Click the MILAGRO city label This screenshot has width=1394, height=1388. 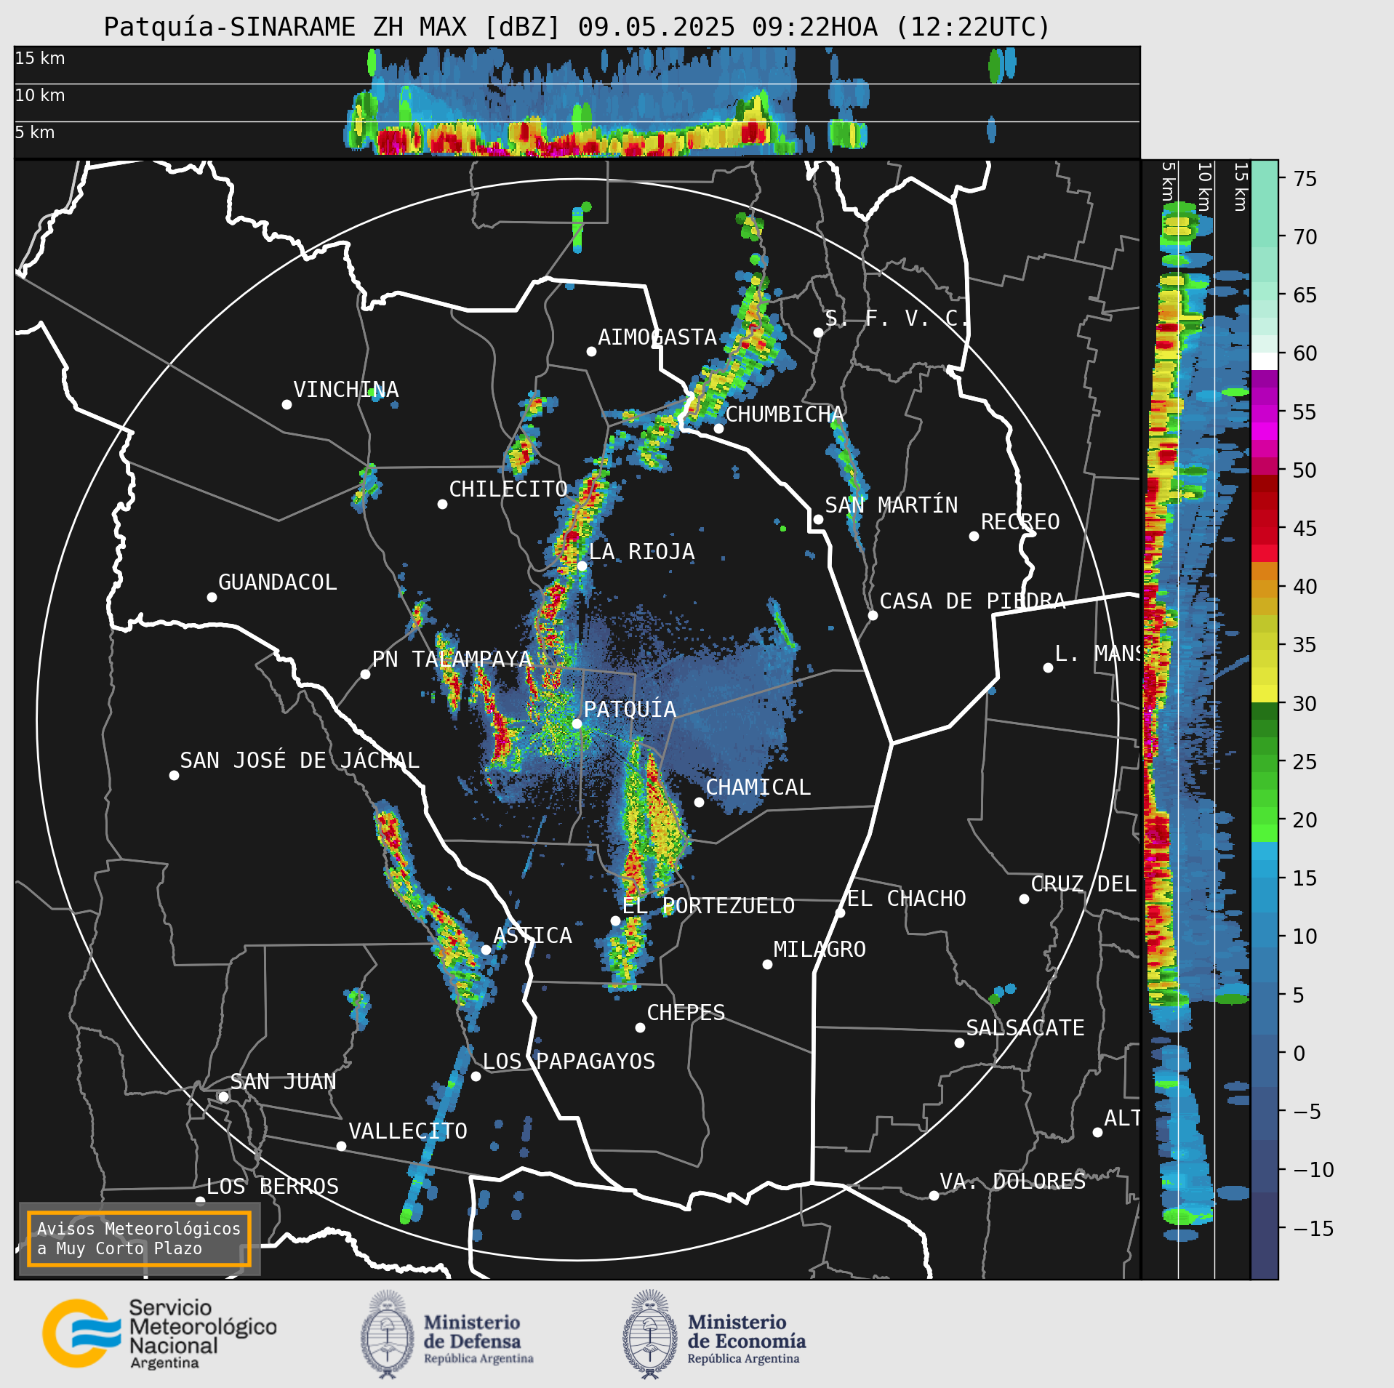[820, 949]
